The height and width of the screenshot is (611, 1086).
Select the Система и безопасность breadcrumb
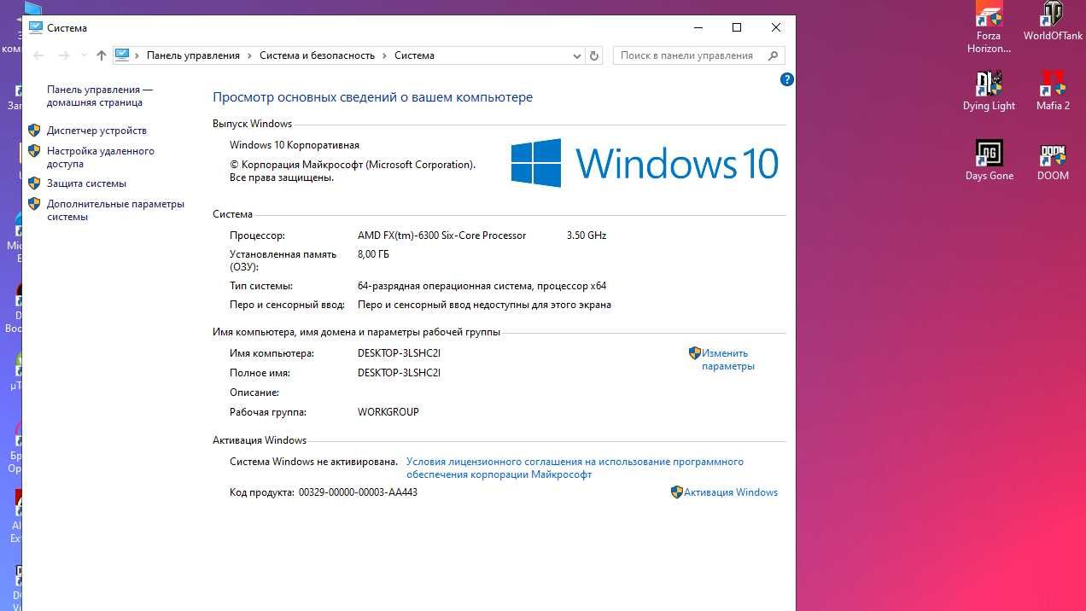pyautogui.click(x=317, y=55)
